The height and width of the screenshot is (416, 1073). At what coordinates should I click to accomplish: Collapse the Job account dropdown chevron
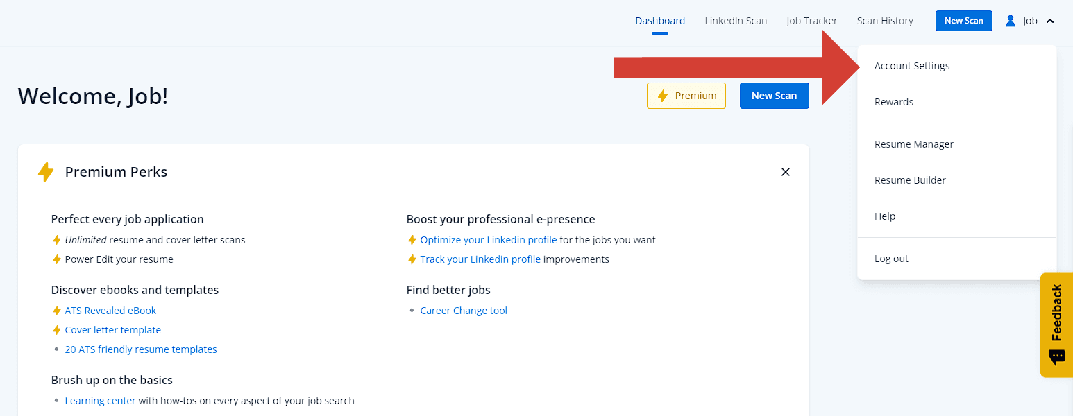(x=1050, y=21)
